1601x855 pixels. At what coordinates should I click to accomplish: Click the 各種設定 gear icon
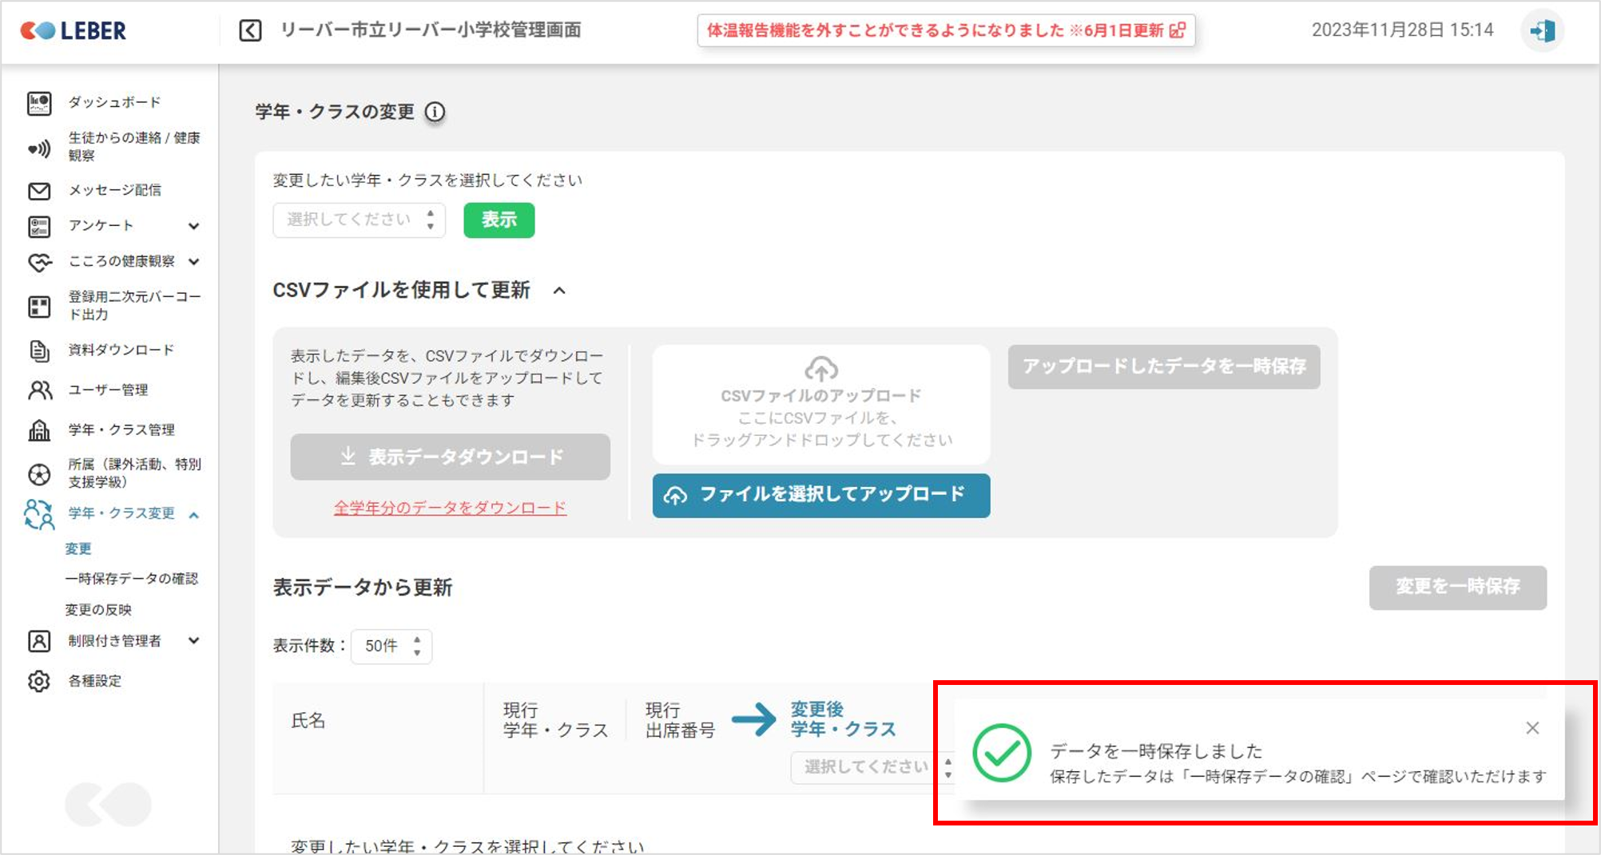coord(39,681)
